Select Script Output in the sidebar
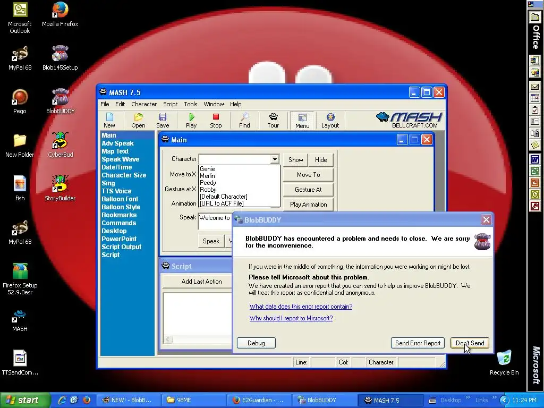 pos(122,247)
